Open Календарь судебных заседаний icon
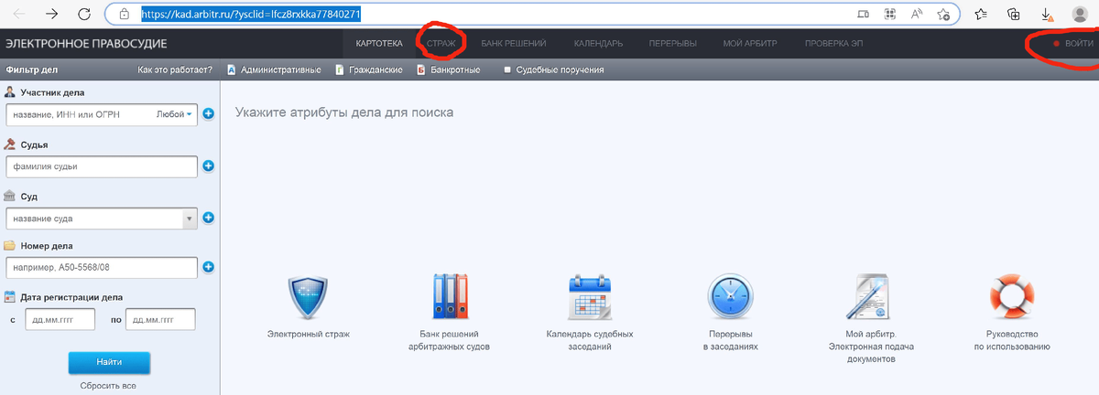 tap(590, 298)
